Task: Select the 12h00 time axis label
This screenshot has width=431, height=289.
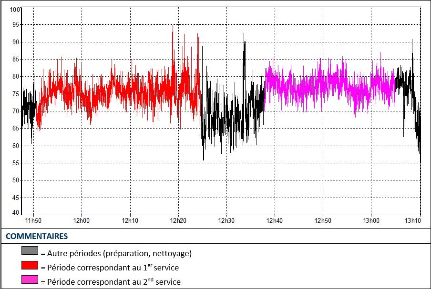Action: click(82, 221)
